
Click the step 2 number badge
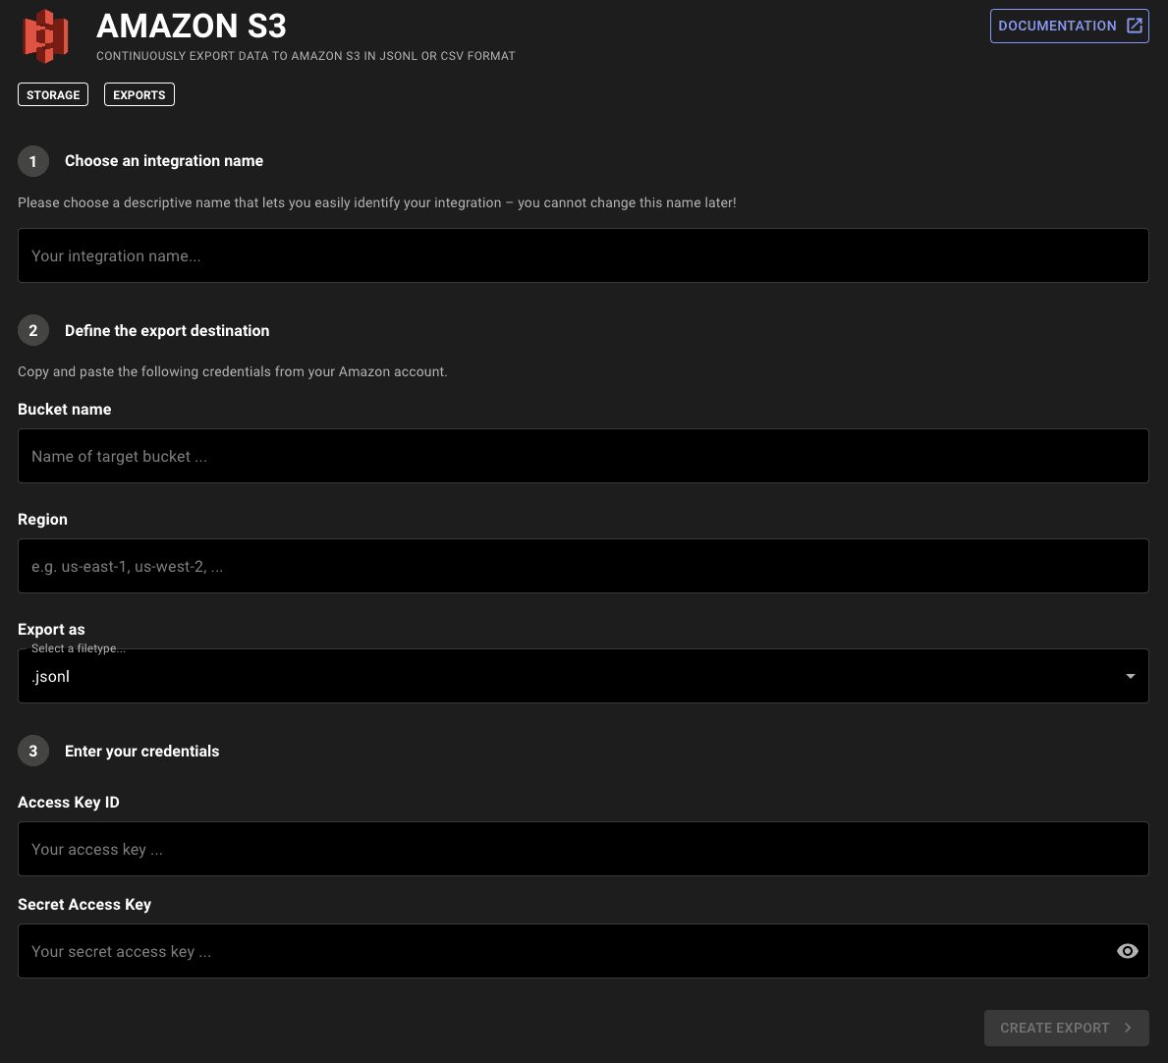33,331
